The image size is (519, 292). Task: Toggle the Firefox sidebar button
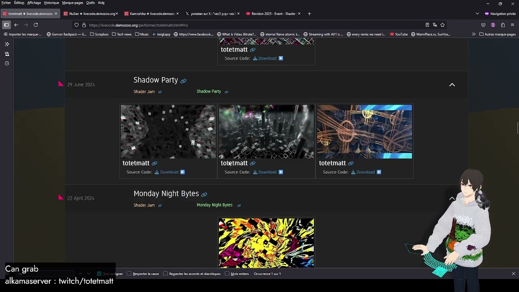(6, 25)
